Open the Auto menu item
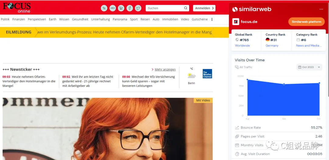Screen dimensions: 329x160 (156, 19)
